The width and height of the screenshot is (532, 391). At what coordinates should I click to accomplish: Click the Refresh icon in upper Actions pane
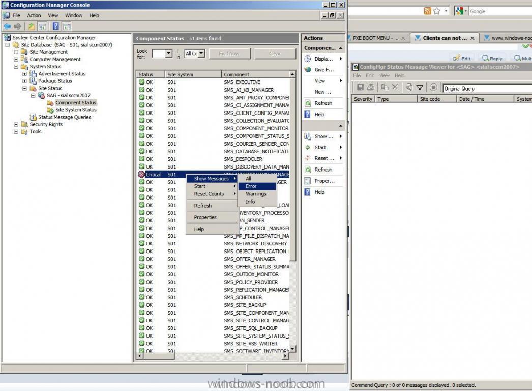tap(308, 103)
